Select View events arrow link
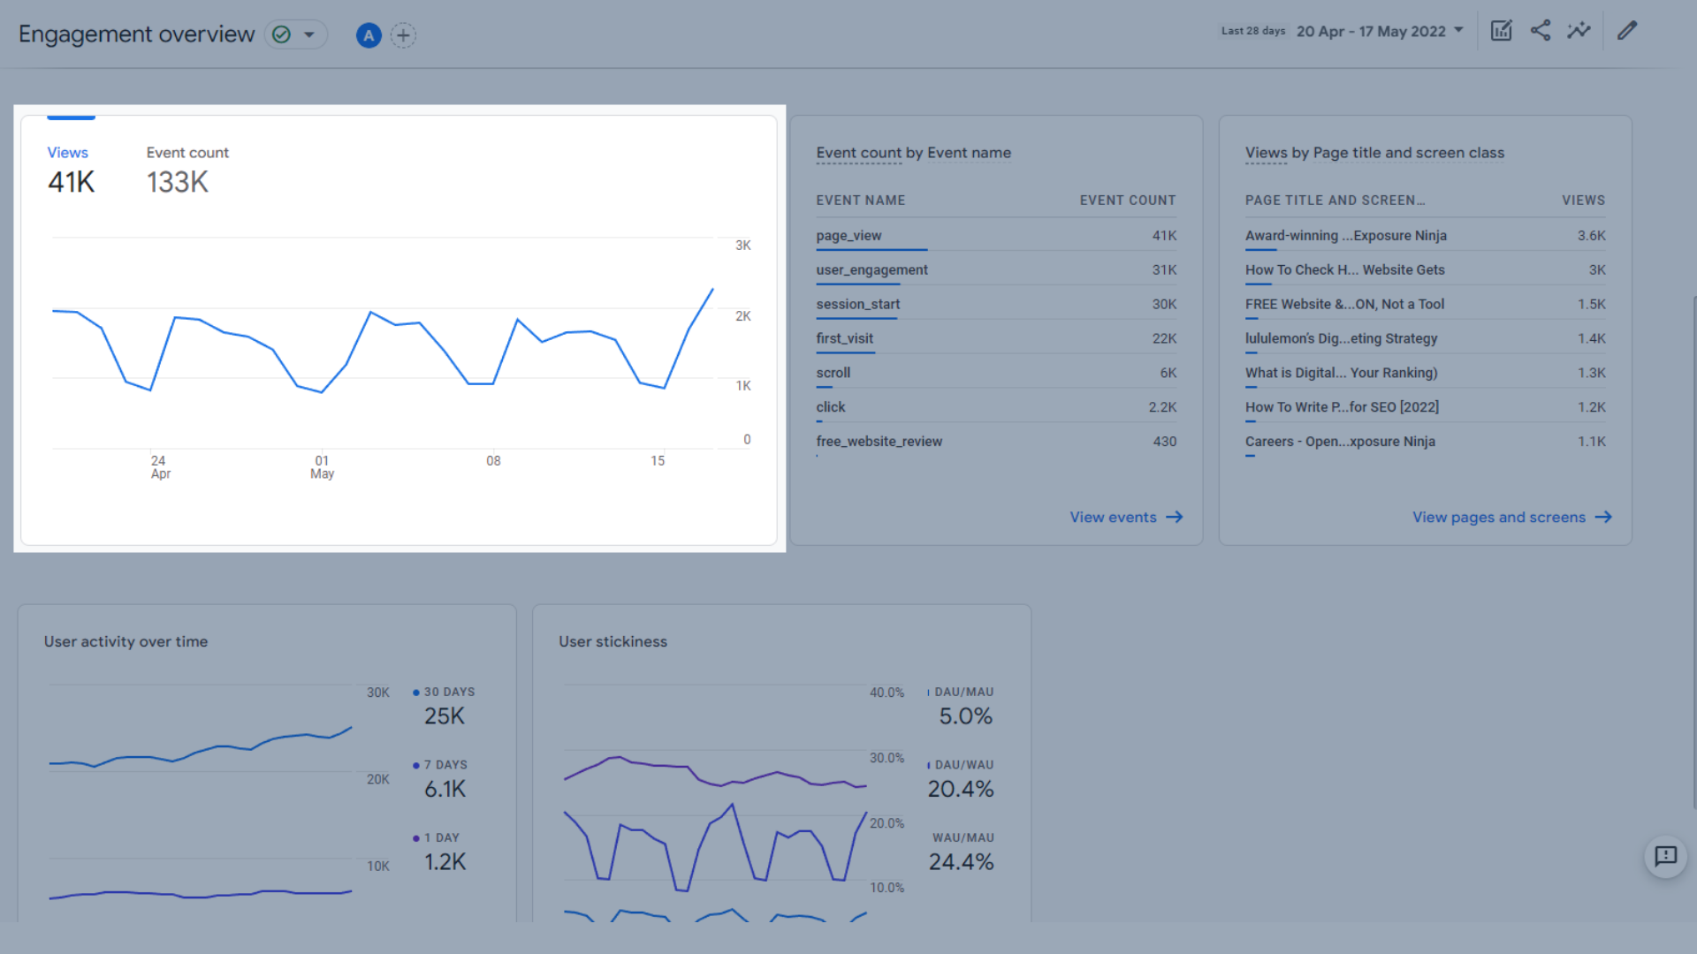The width and height of the screenshot is (1697, 954). (1122, 516)
